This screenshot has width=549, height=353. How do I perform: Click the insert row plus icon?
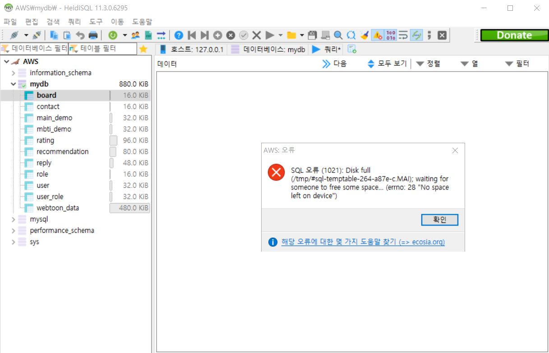218,35
